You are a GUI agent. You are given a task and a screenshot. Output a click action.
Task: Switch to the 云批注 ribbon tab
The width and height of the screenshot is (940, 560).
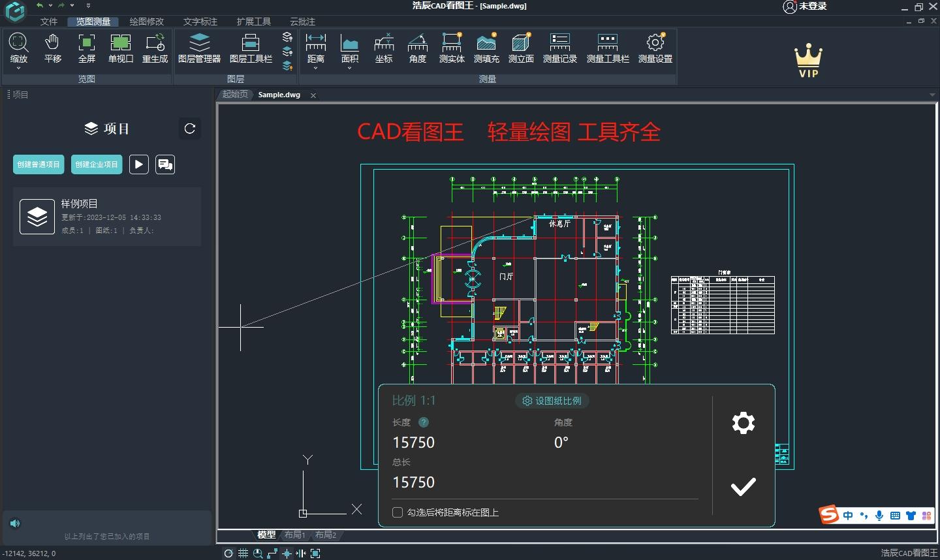tap(302, 22)
